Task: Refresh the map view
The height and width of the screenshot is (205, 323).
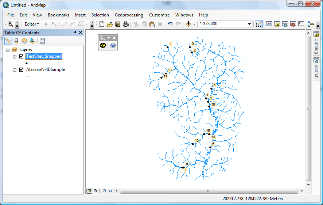Action: (104, 191)
